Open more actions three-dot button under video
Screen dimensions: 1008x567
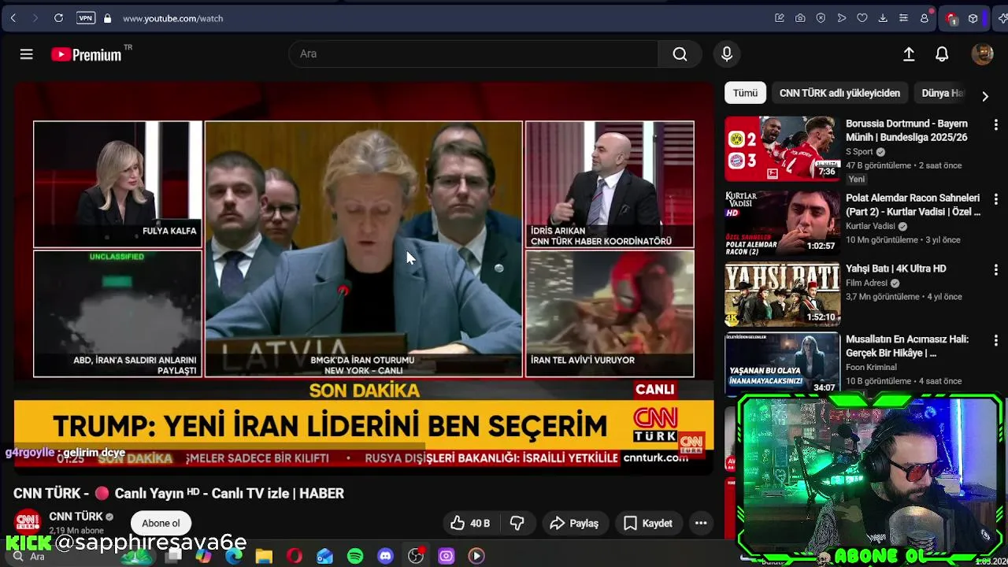pos(701,523)
